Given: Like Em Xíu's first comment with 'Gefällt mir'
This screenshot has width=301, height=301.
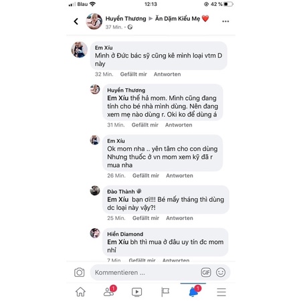Looking at the screenshot, I should 134,74.
